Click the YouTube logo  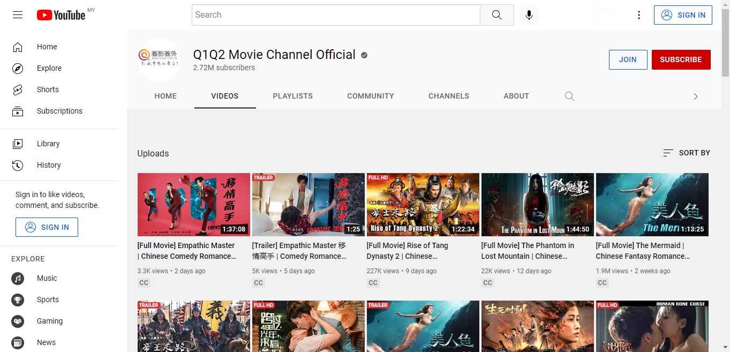61,15
